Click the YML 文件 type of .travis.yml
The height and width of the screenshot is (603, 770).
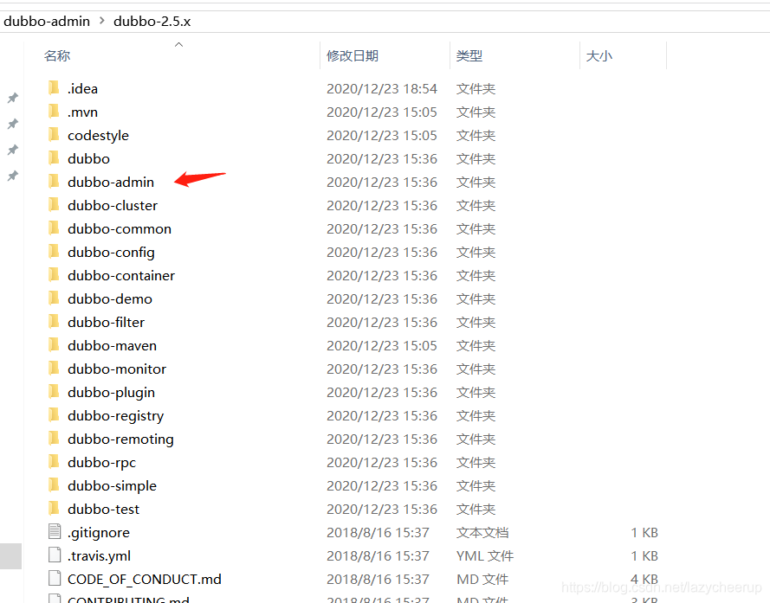pos(485,556)
